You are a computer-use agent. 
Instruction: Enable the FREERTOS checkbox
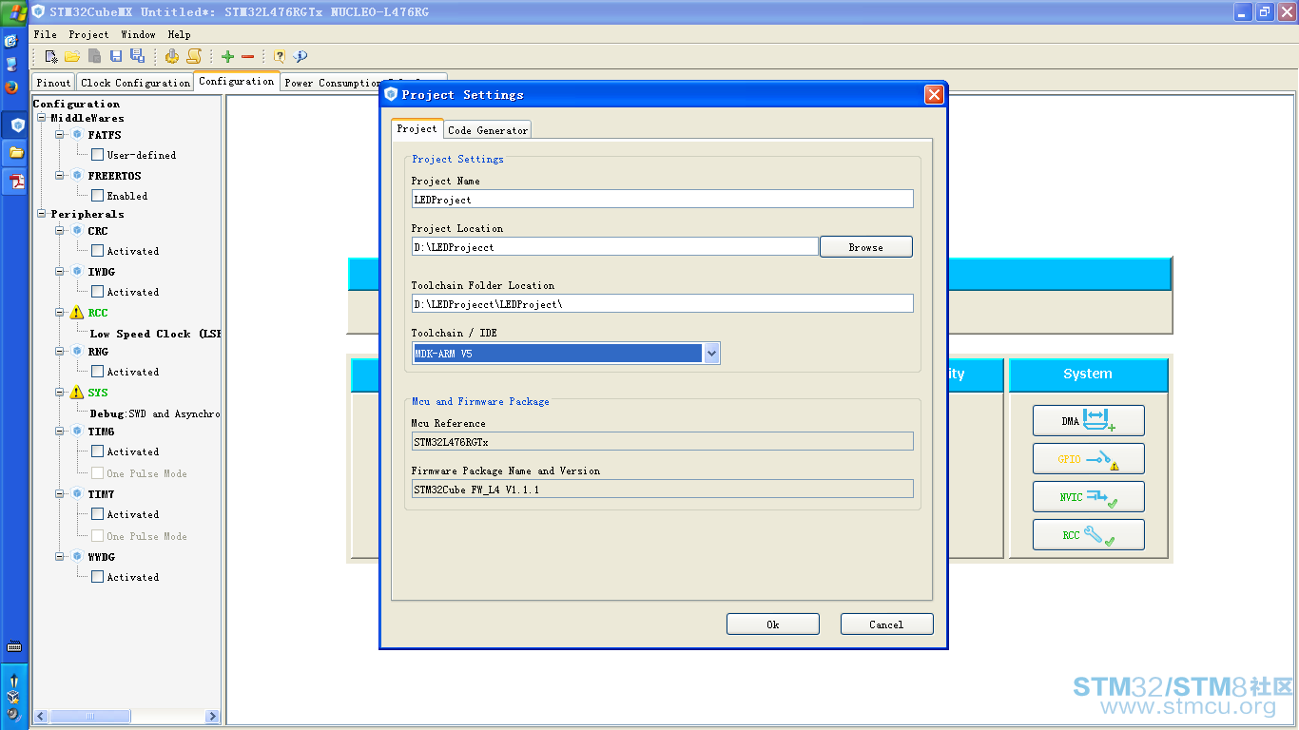(x=97, y=196)
